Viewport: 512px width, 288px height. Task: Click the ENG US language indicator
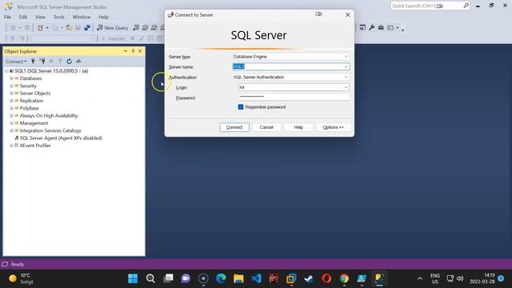435,278
